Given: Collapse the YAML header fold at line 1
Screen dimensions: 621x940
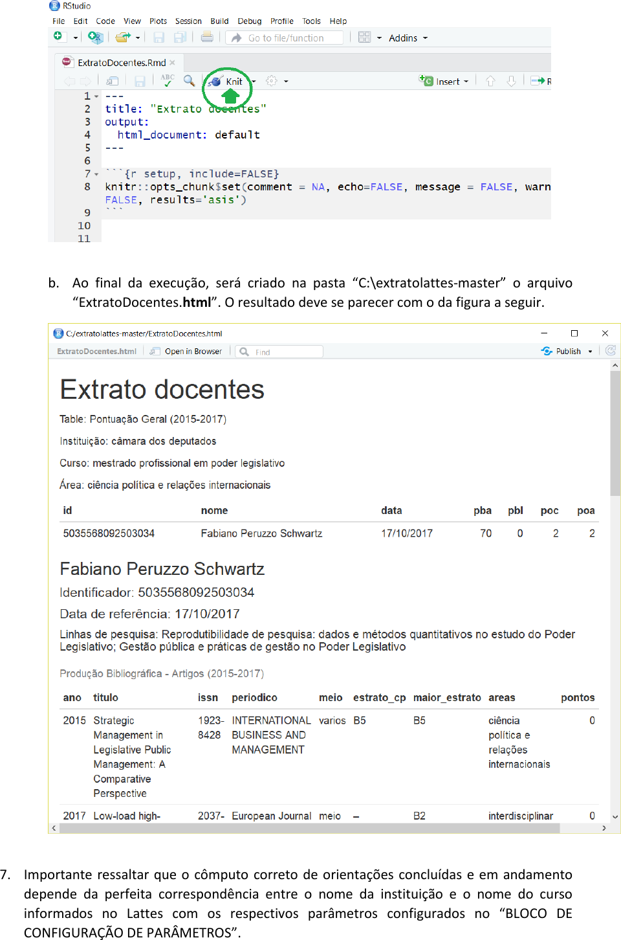Looking at the screenshot, I should pyautogui.click(x=96, y=96).
